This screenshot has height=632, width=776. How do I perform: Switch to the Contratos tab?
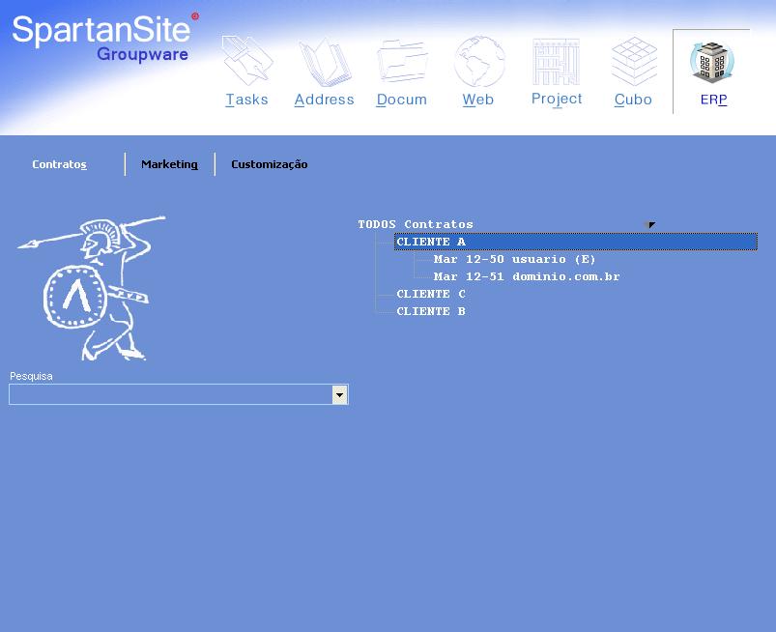[x=59, y=164]
